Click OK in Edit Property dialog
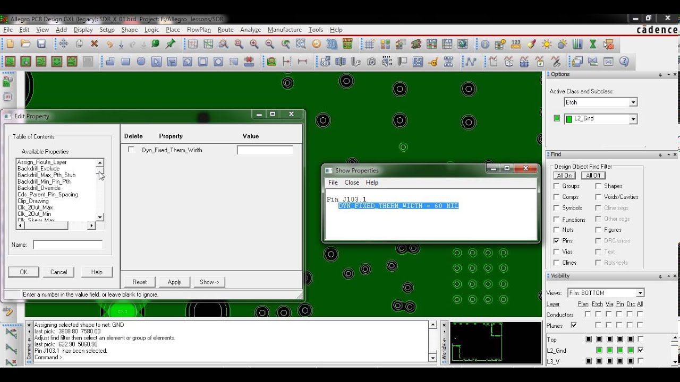 click(x=23, y=272)
